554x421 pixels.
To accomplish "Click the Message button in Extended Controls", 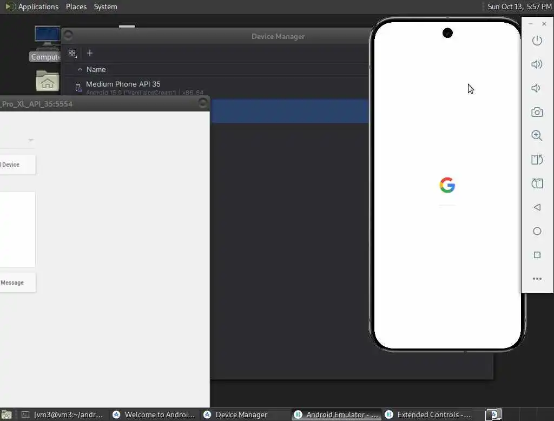I will tap(18, 282).
